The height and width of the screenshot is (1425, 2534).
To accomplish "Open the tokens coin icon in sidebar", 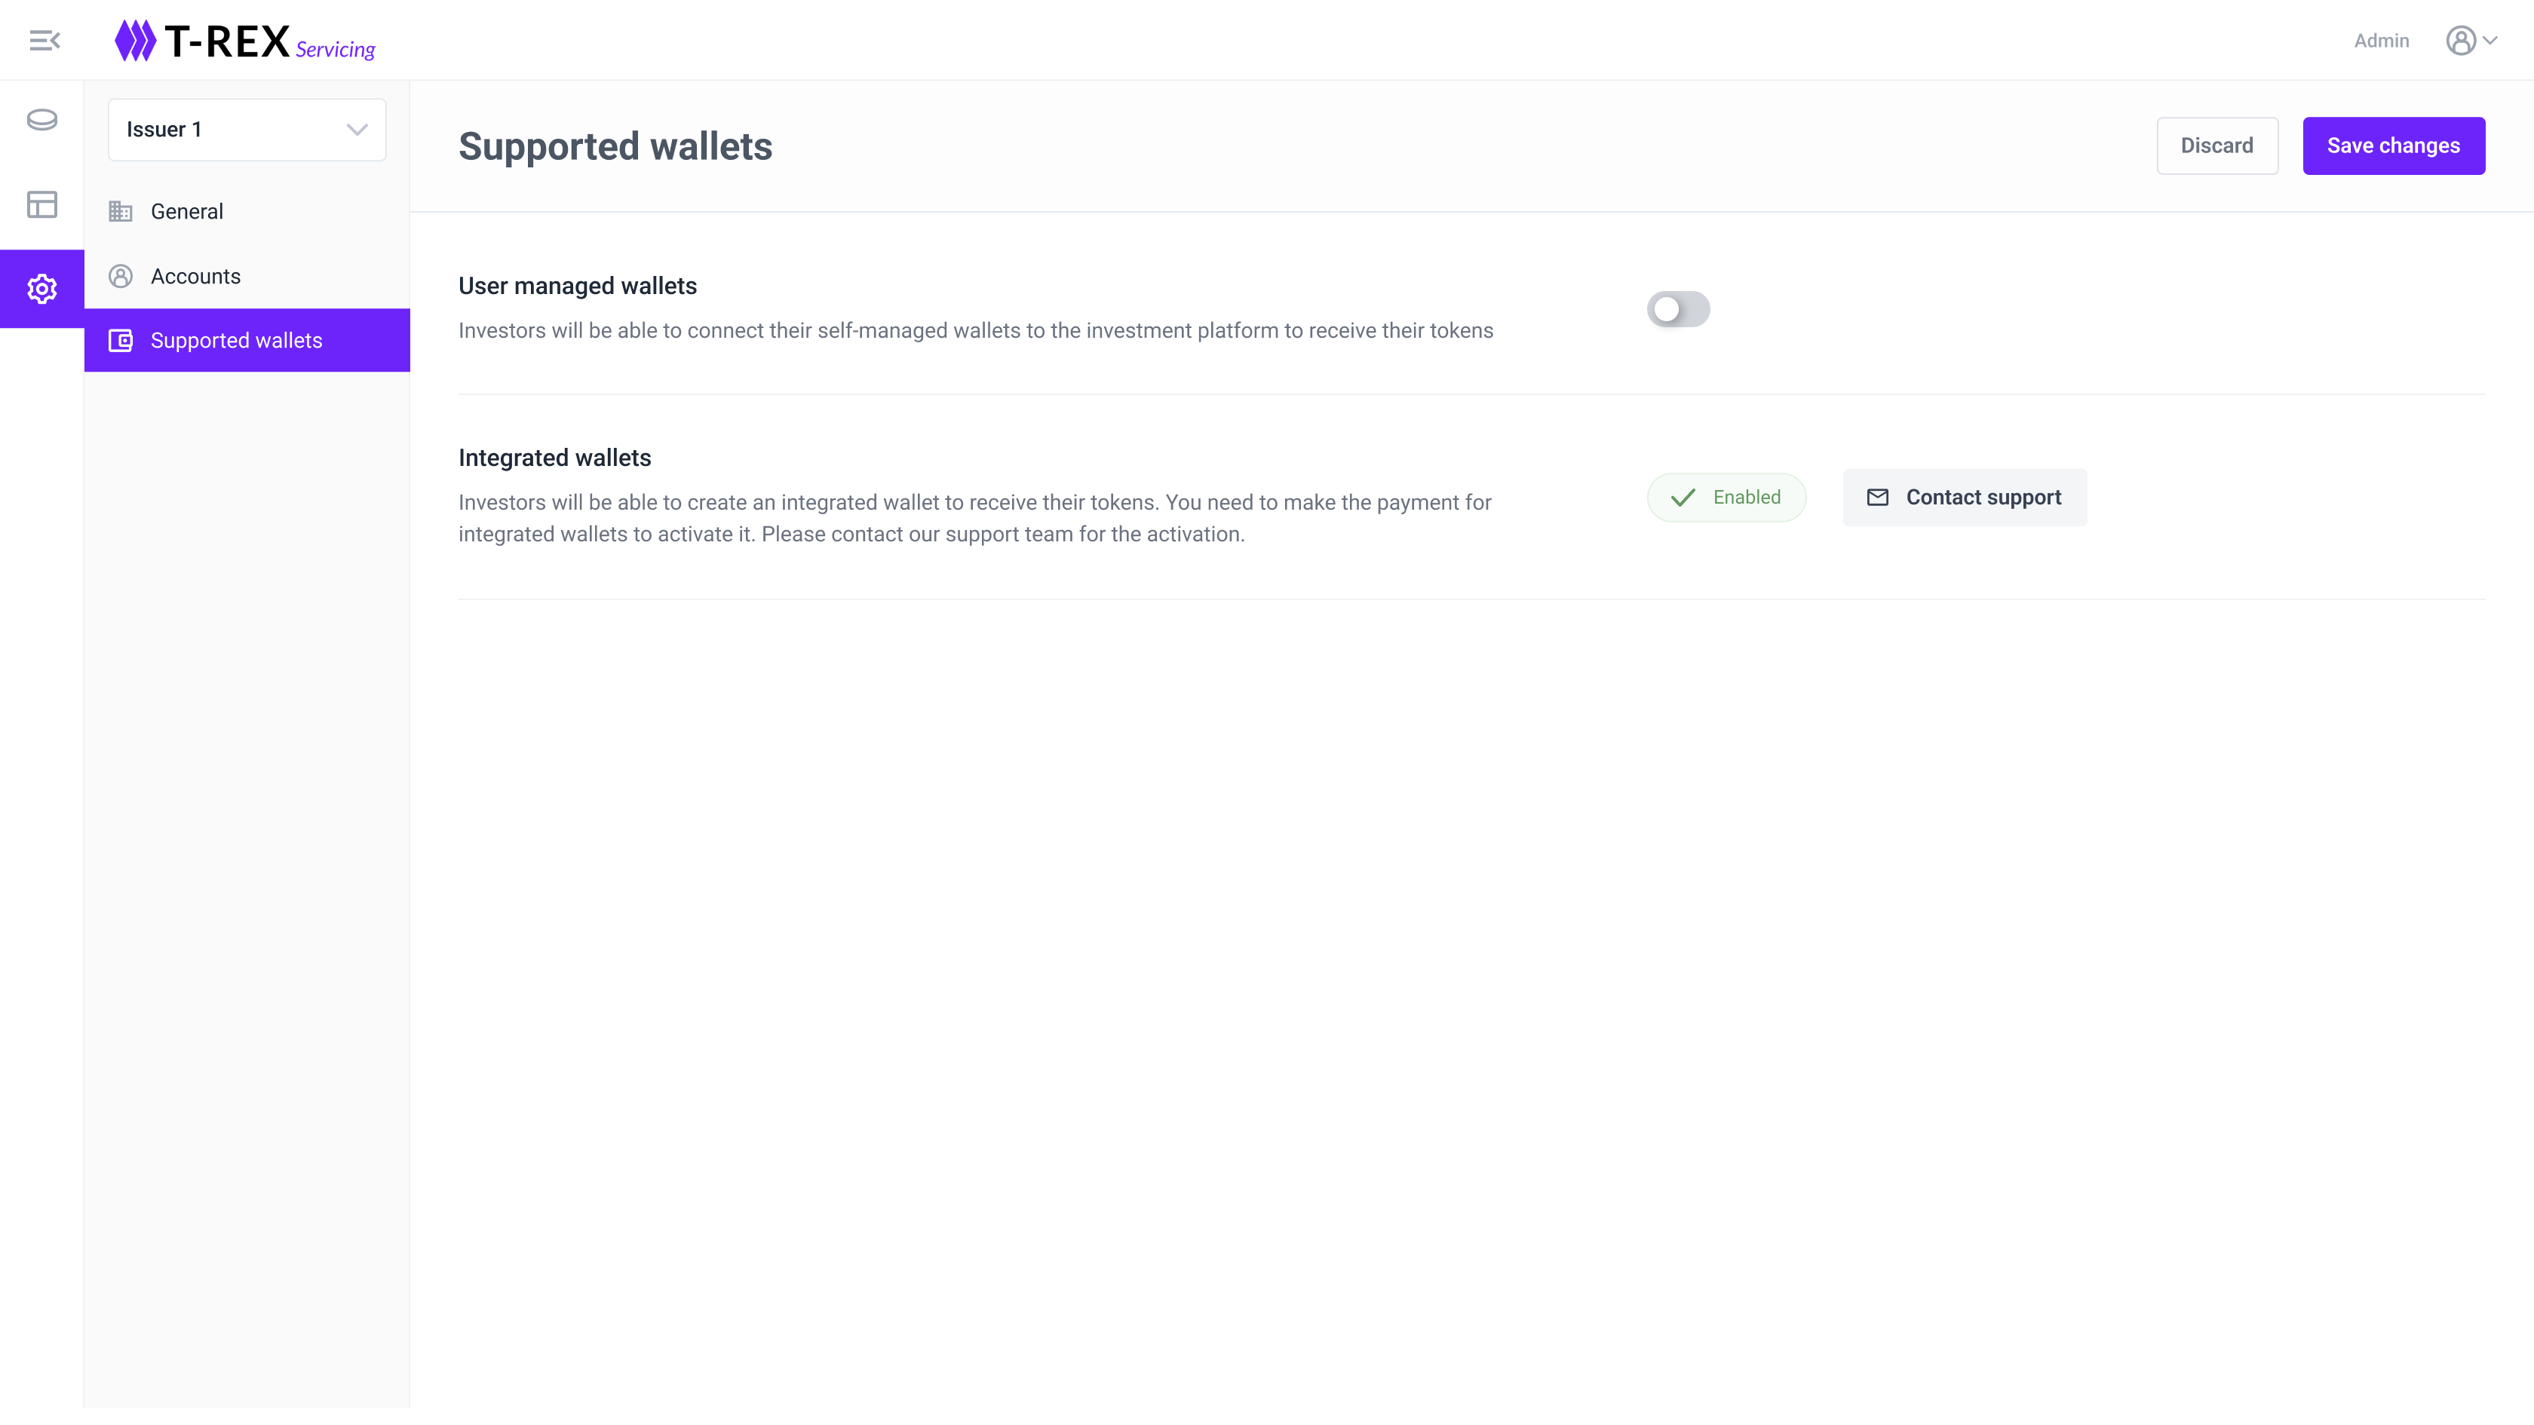I will click(42, 120).
